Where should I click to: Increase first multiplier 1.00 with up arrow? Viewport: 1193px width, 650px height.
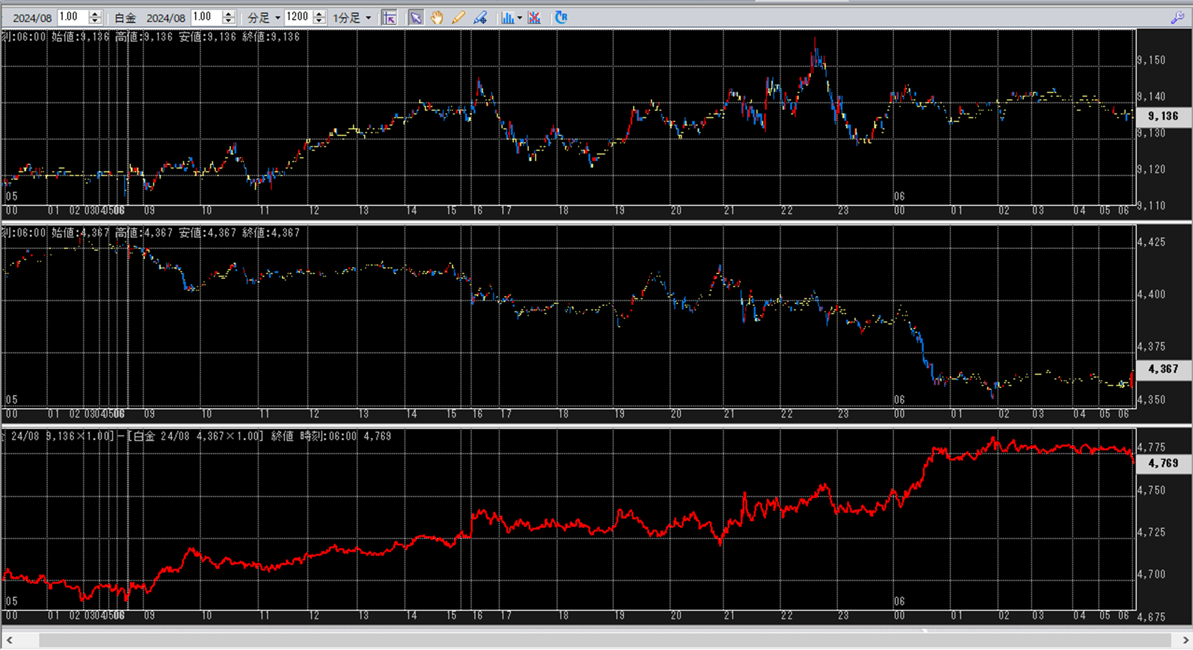95,14
